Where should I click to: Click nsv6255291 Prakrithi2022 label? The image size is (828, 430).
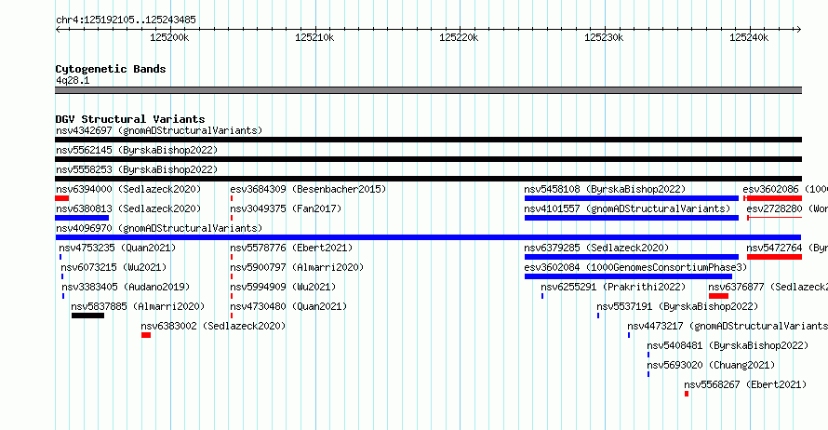[613, 287]
